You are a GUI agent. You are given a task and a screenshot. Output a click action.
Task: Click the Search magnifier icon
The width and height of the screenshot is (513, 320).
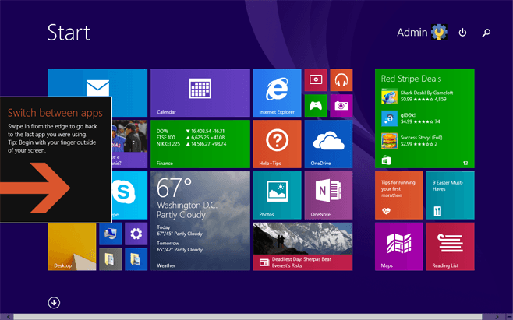(x=486, y=33)
